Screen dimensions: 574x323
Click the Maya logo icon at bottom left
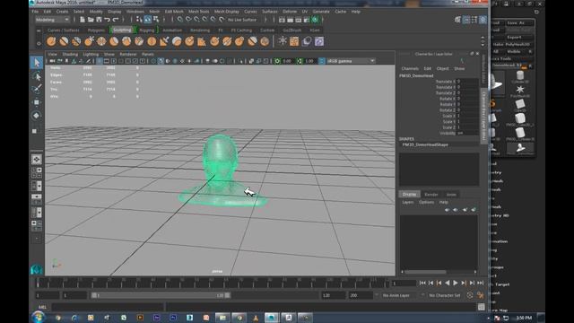pyautogui.click(x=37, y=269)
